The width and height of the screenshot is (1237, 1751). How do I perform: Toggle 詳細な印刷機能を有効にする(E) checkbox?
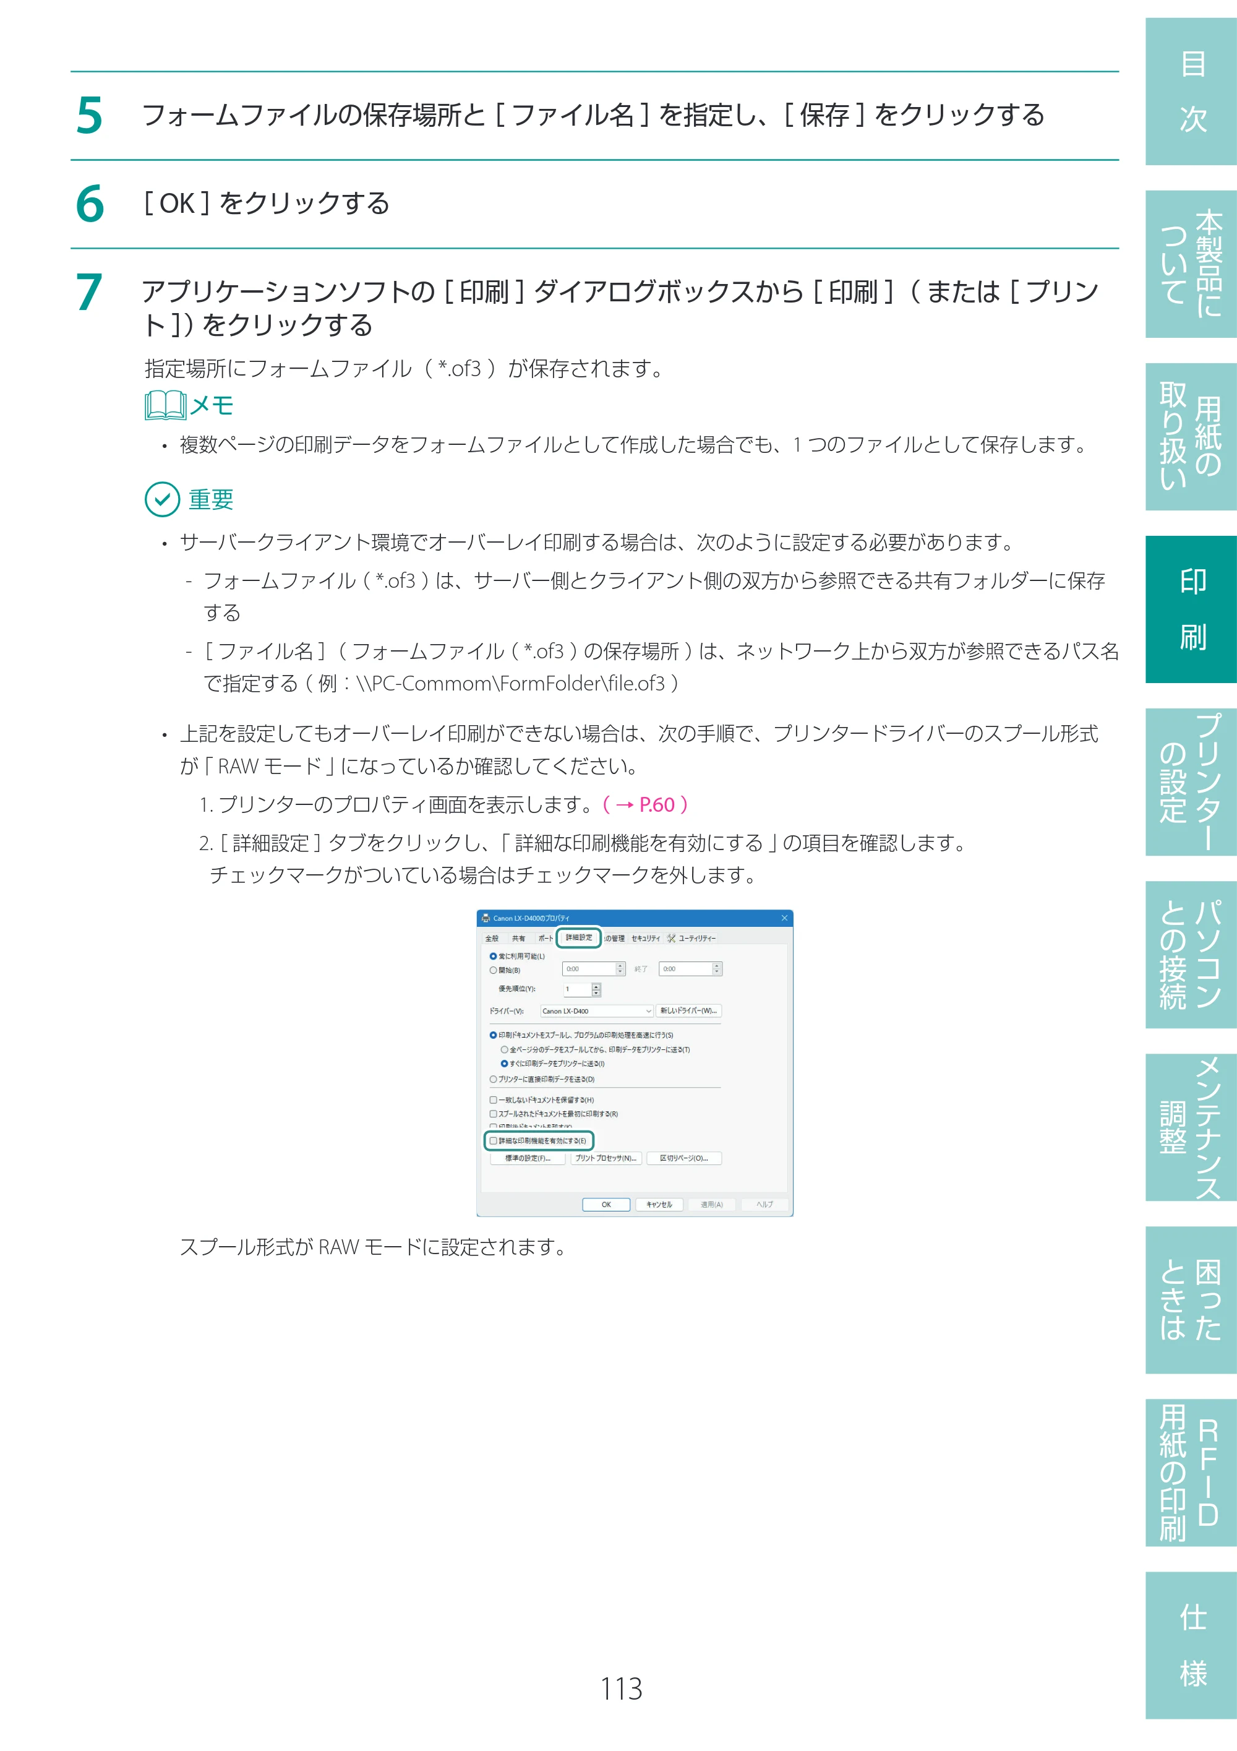493,1141
